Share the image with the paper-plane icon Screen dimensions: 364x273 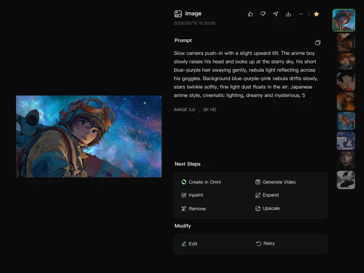tap(275, 14)
